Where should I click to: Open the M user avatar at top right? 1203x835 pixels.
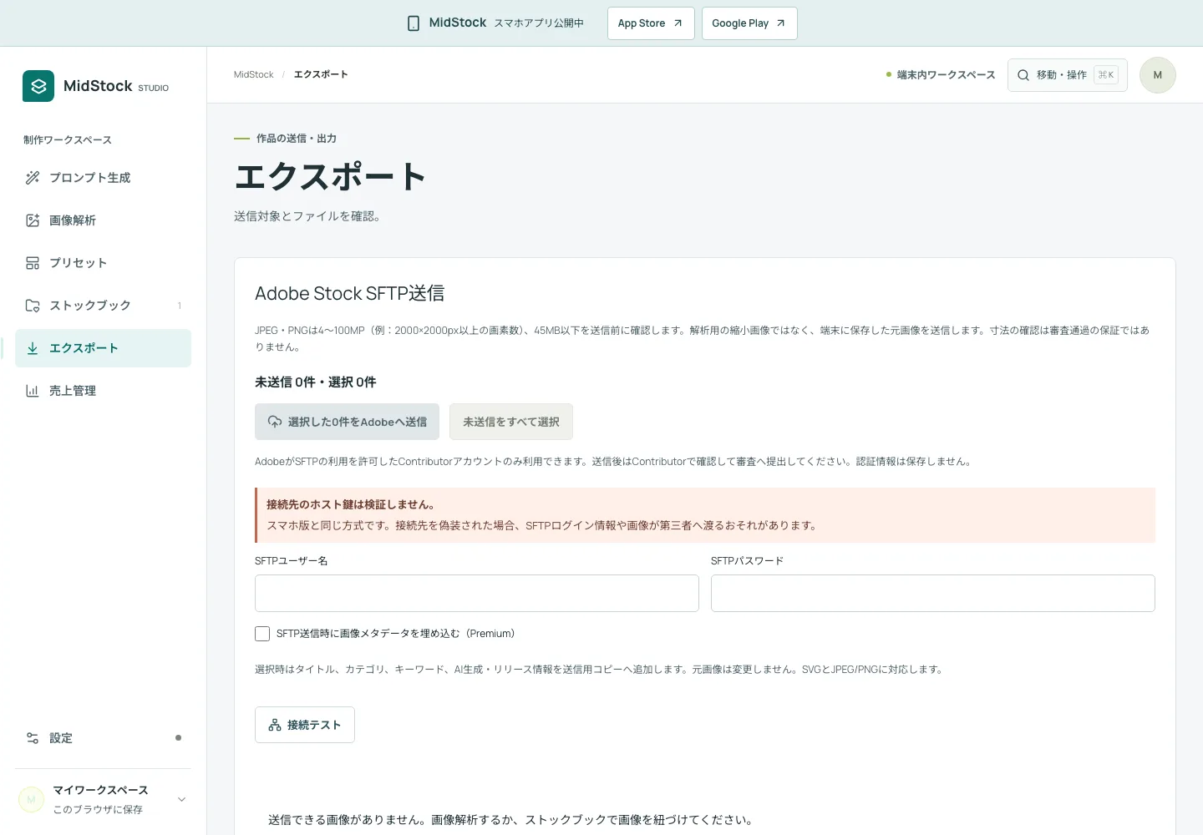[1158, 75]
